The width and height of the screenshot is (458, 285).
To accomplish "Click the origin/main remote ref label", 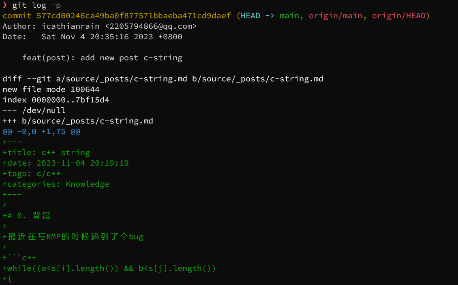I will pyautogui.click(x=335, y=16).
